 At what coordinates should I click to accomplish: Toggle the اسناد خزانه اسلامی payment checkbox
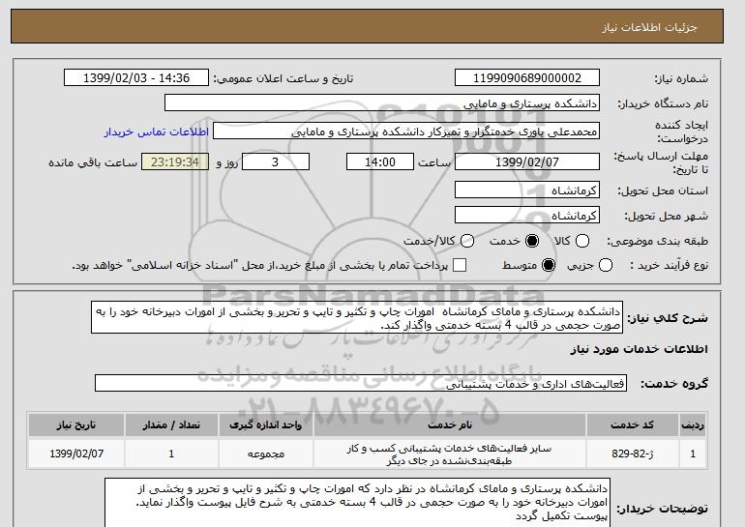(x=460, y=265)
